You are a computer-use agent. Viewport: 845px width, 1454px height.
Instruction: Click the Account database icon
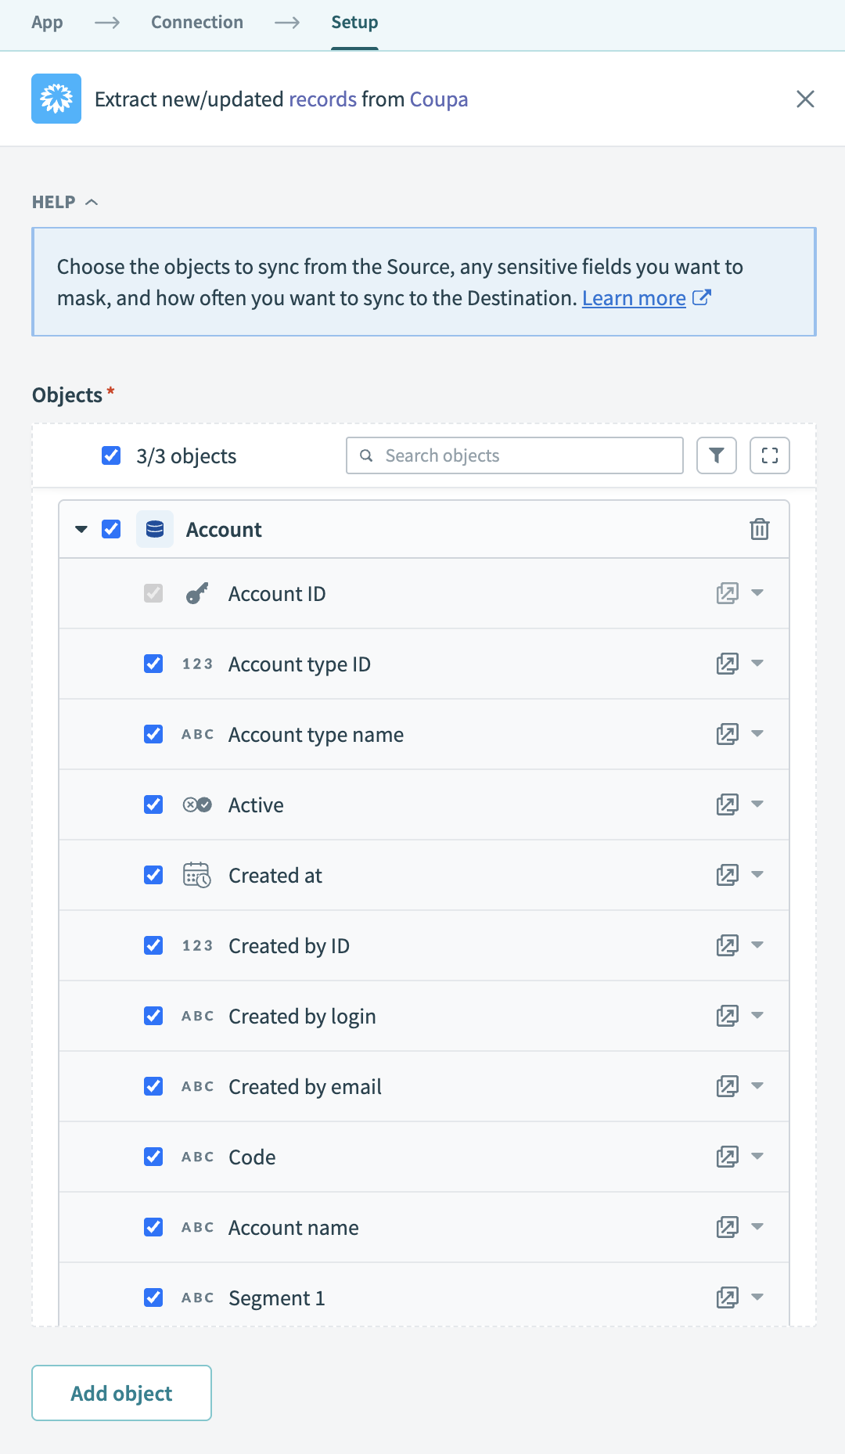[x=155, y=530]
